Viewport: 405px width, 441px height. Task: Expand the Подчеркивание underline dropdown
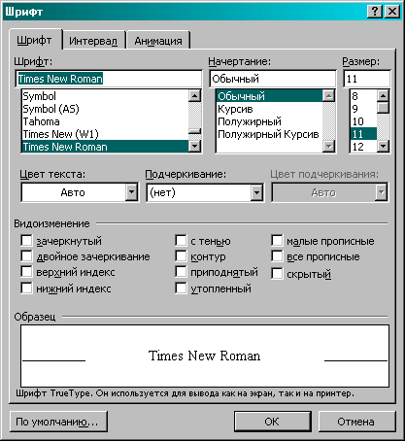click(x=256, y=192)
